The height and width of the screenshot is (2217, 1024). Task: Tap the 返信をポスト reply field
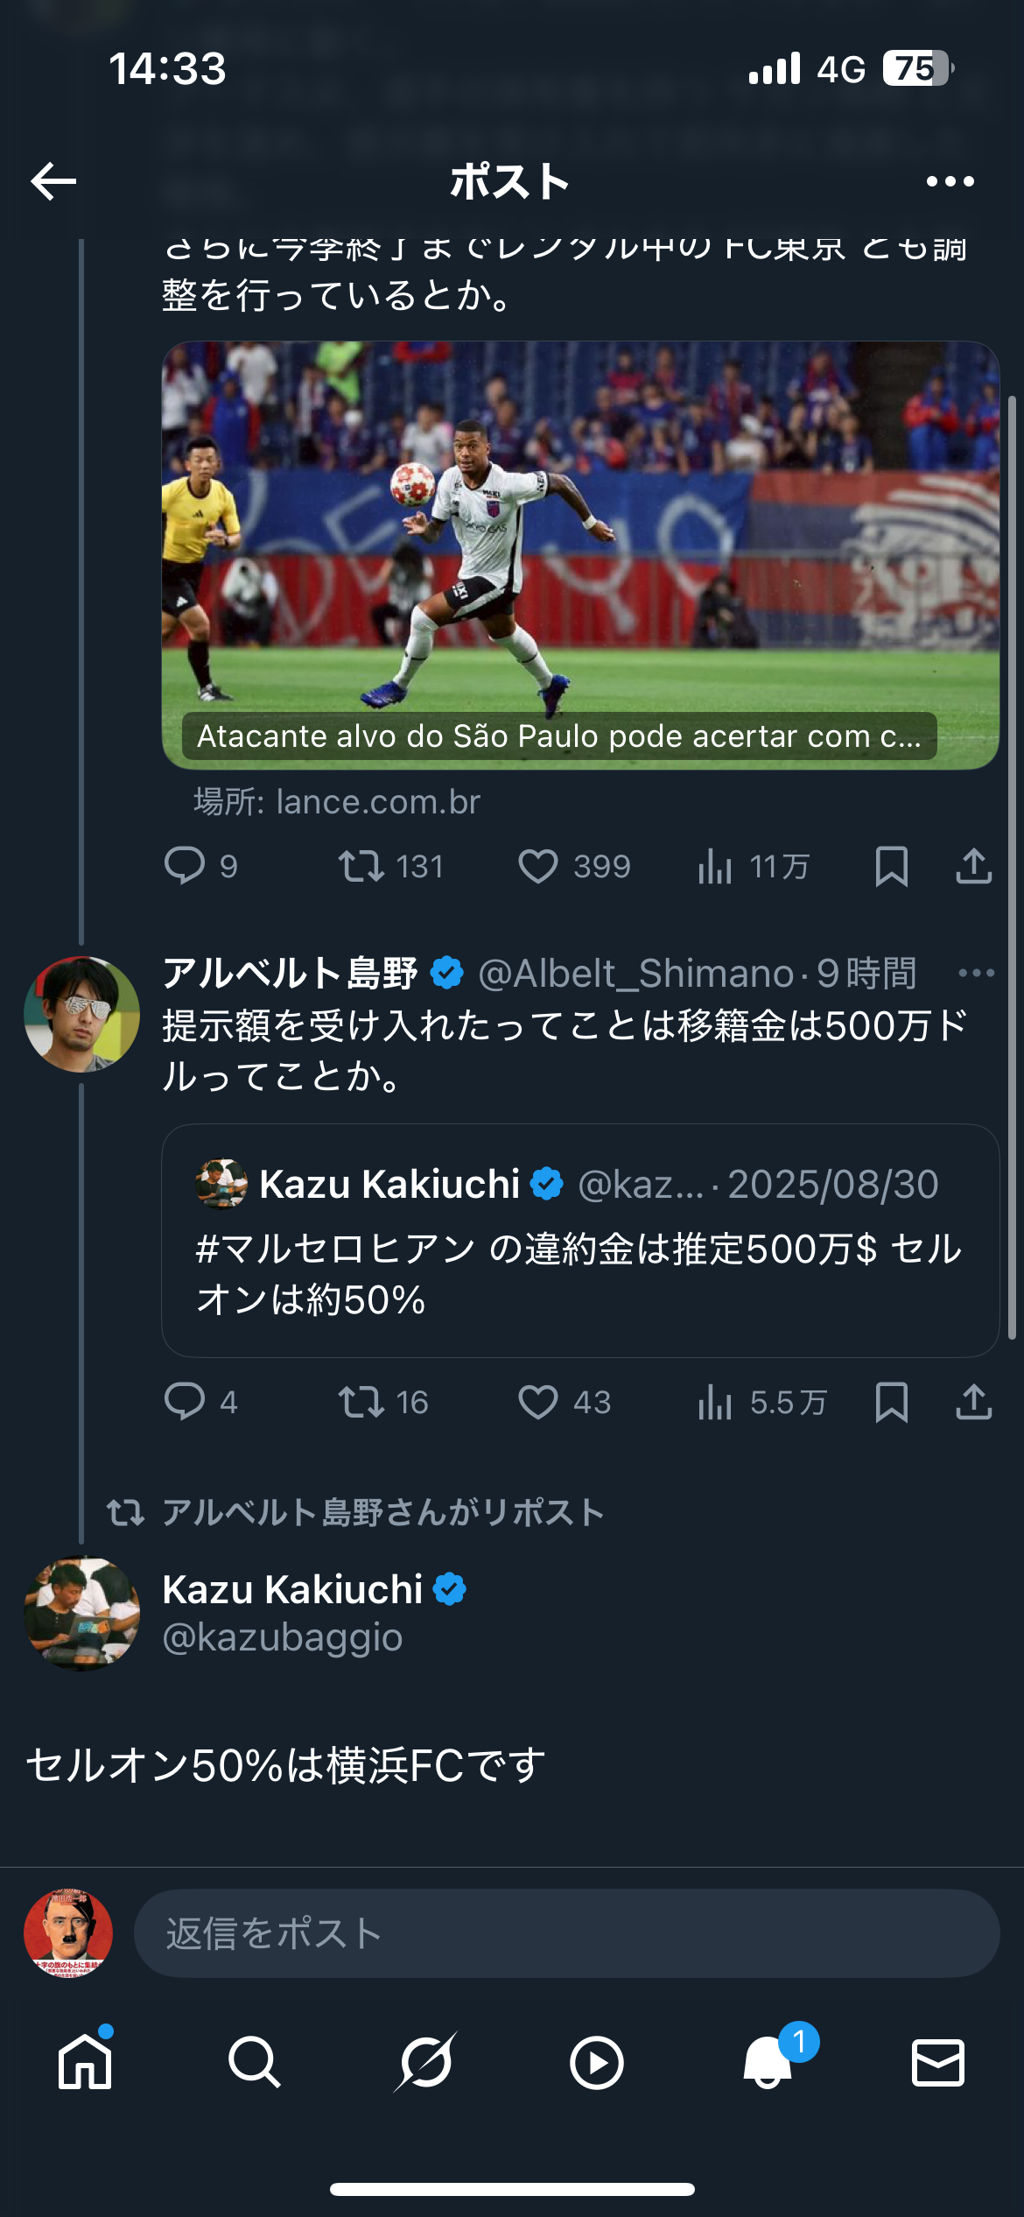[566, 1933]
